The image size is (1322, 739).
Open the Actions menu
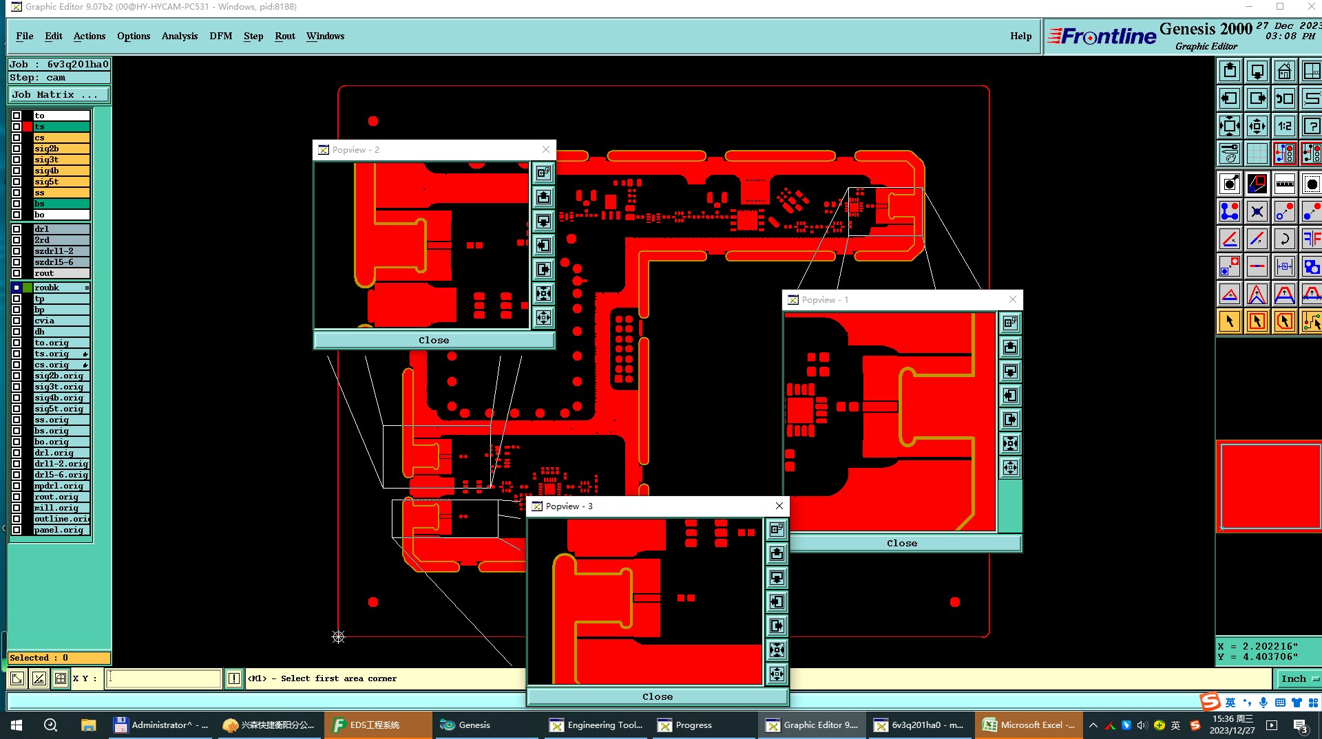90,36
